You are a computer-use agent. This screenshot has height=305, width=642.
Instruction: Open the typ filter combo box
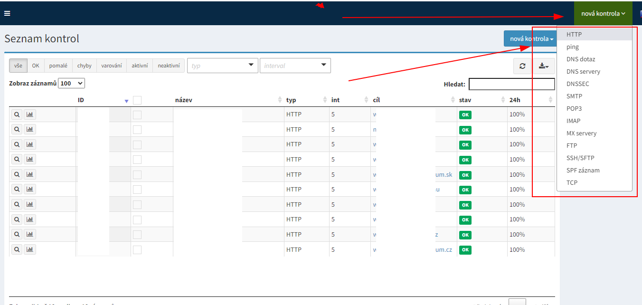pyautogui.click(x=223, y=66)
